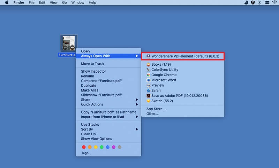The image size is (279, 168).
Task: Click the Furniture.p file name label
Action: pyautogui.click(x=67, y=55)
